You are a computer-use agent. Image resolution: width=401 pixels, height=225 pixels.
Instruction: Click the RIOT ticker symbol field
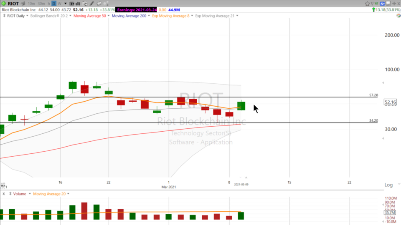[x=13, y=4]
